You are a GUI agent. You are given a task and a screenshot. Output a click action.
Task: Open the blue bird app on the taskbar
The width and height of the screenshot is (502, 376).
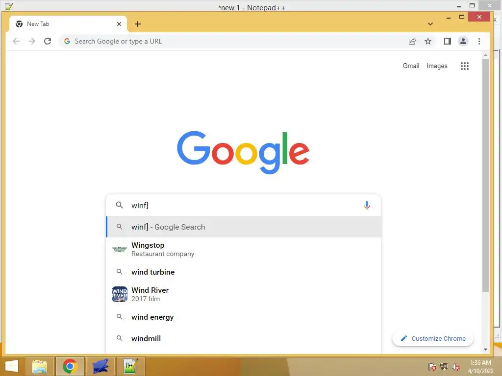point(100,366)
